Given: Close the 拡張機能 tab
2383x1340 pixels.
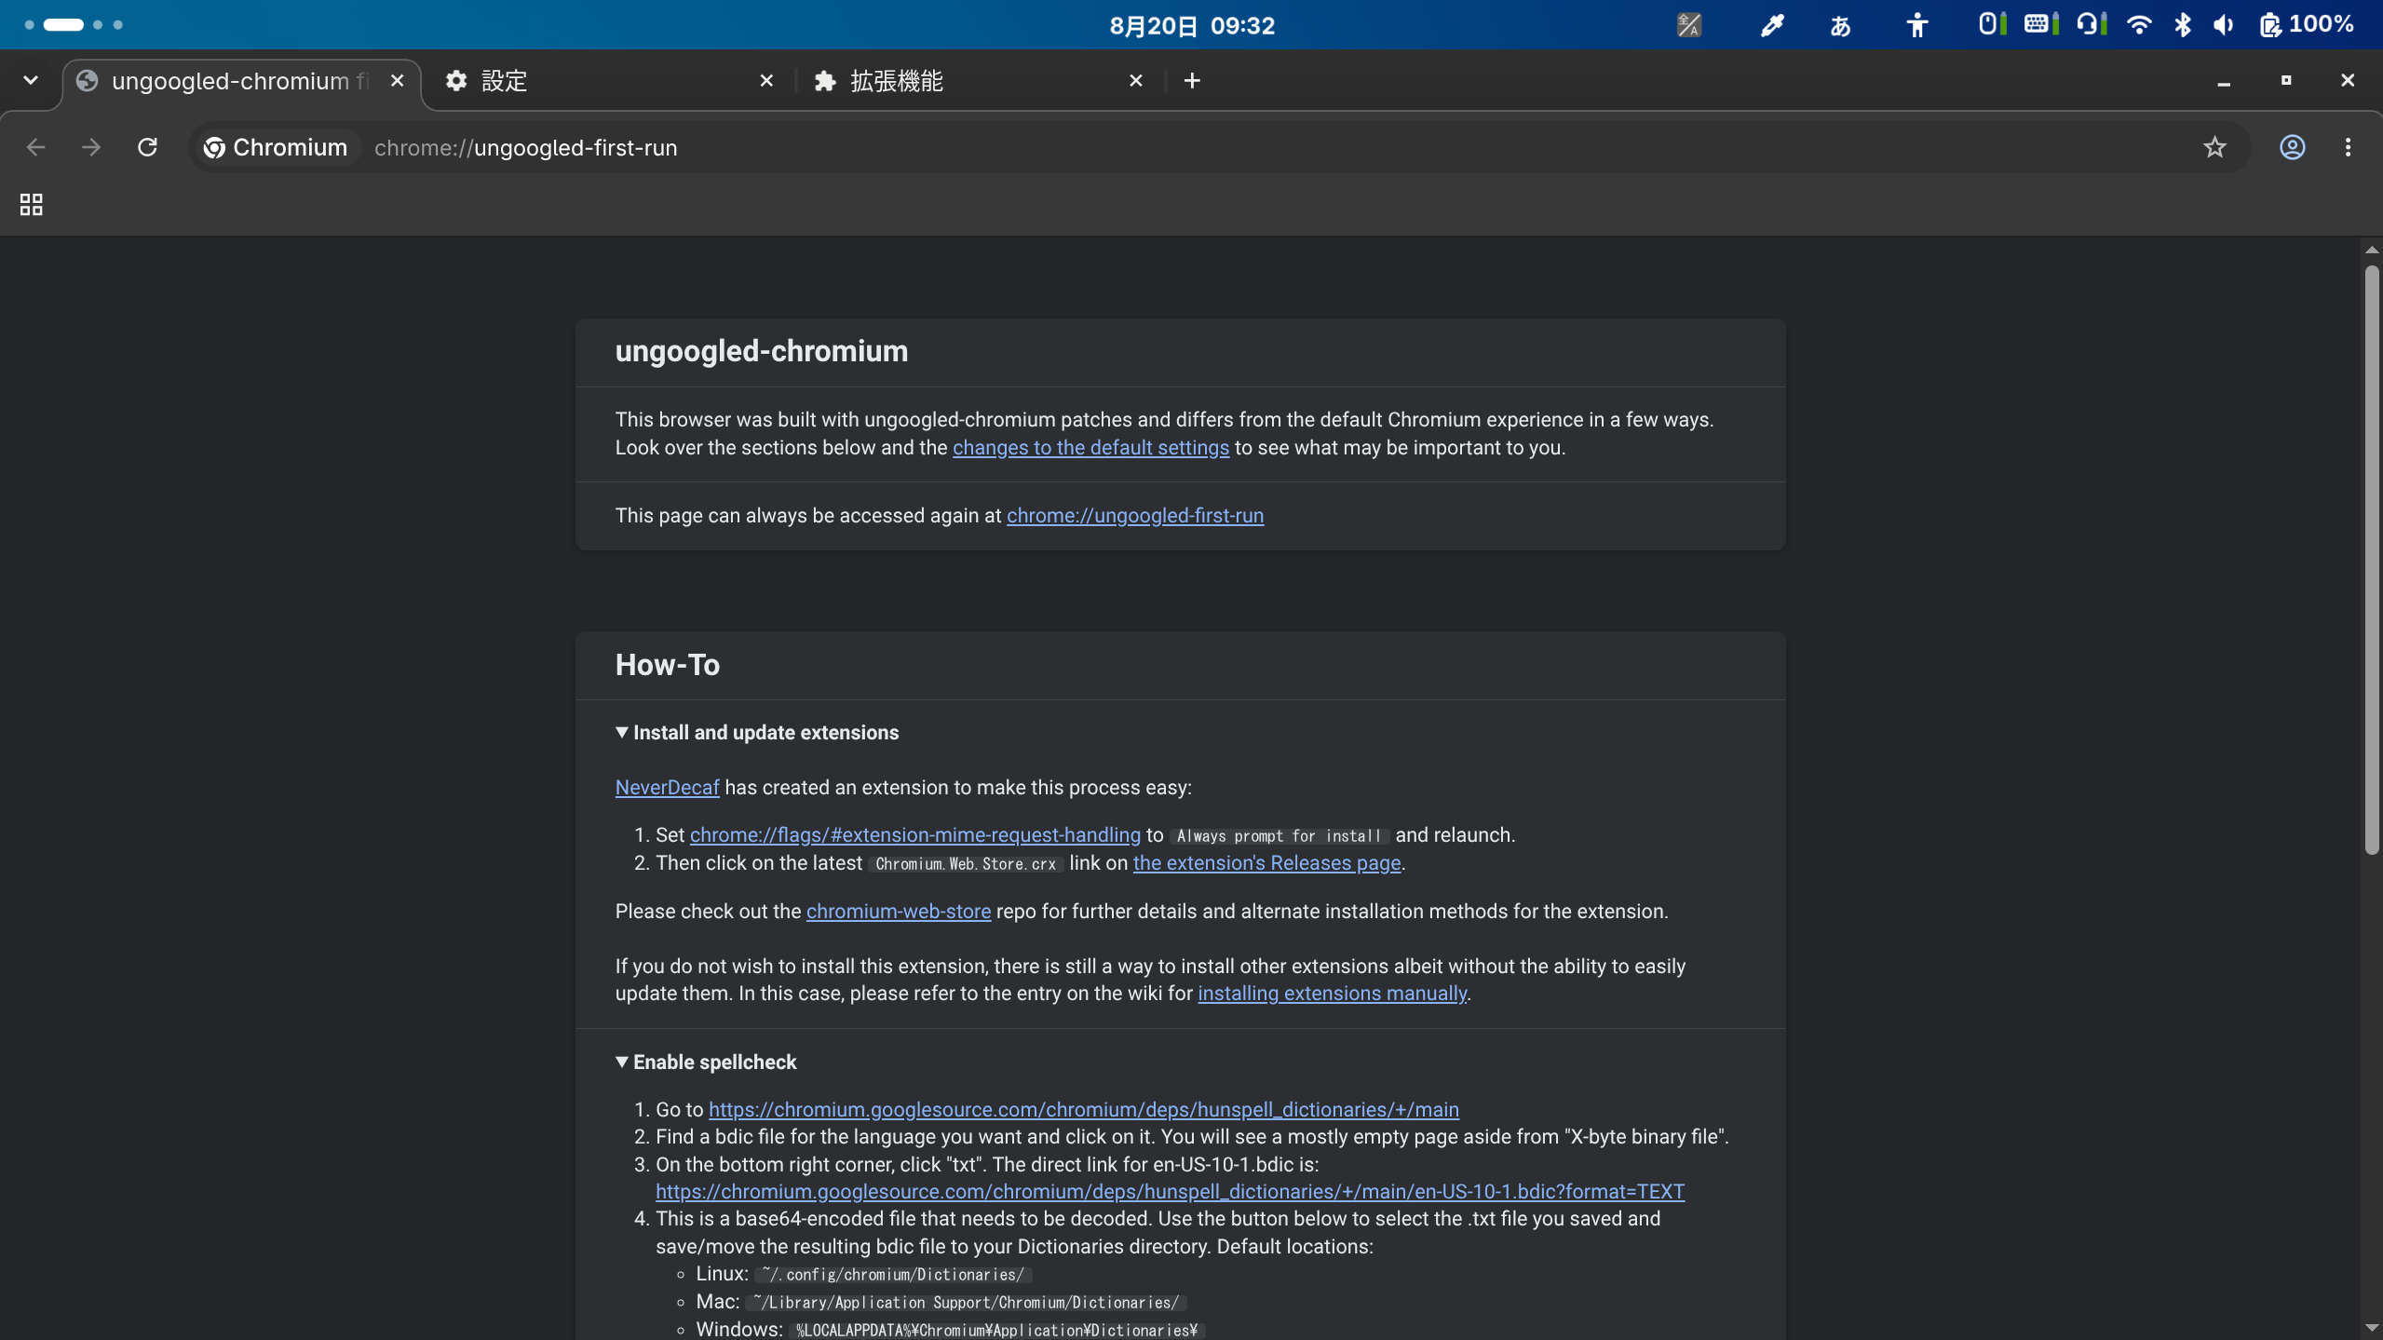Looking at the screenshot, I should coord(1135,81).
